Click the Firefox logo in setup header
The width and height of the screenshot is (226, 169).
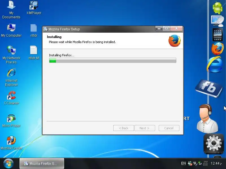[x=175, y=41]
